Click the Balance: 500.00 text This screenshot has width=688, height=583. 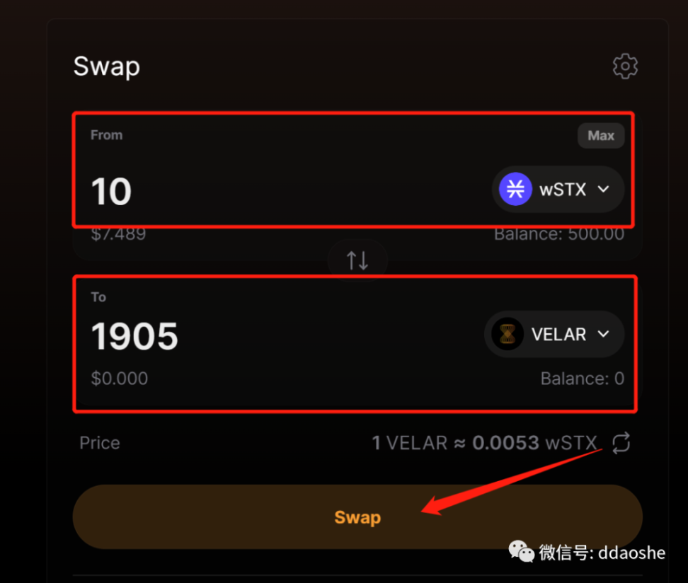pyautogui.click(x=559, y=234)
